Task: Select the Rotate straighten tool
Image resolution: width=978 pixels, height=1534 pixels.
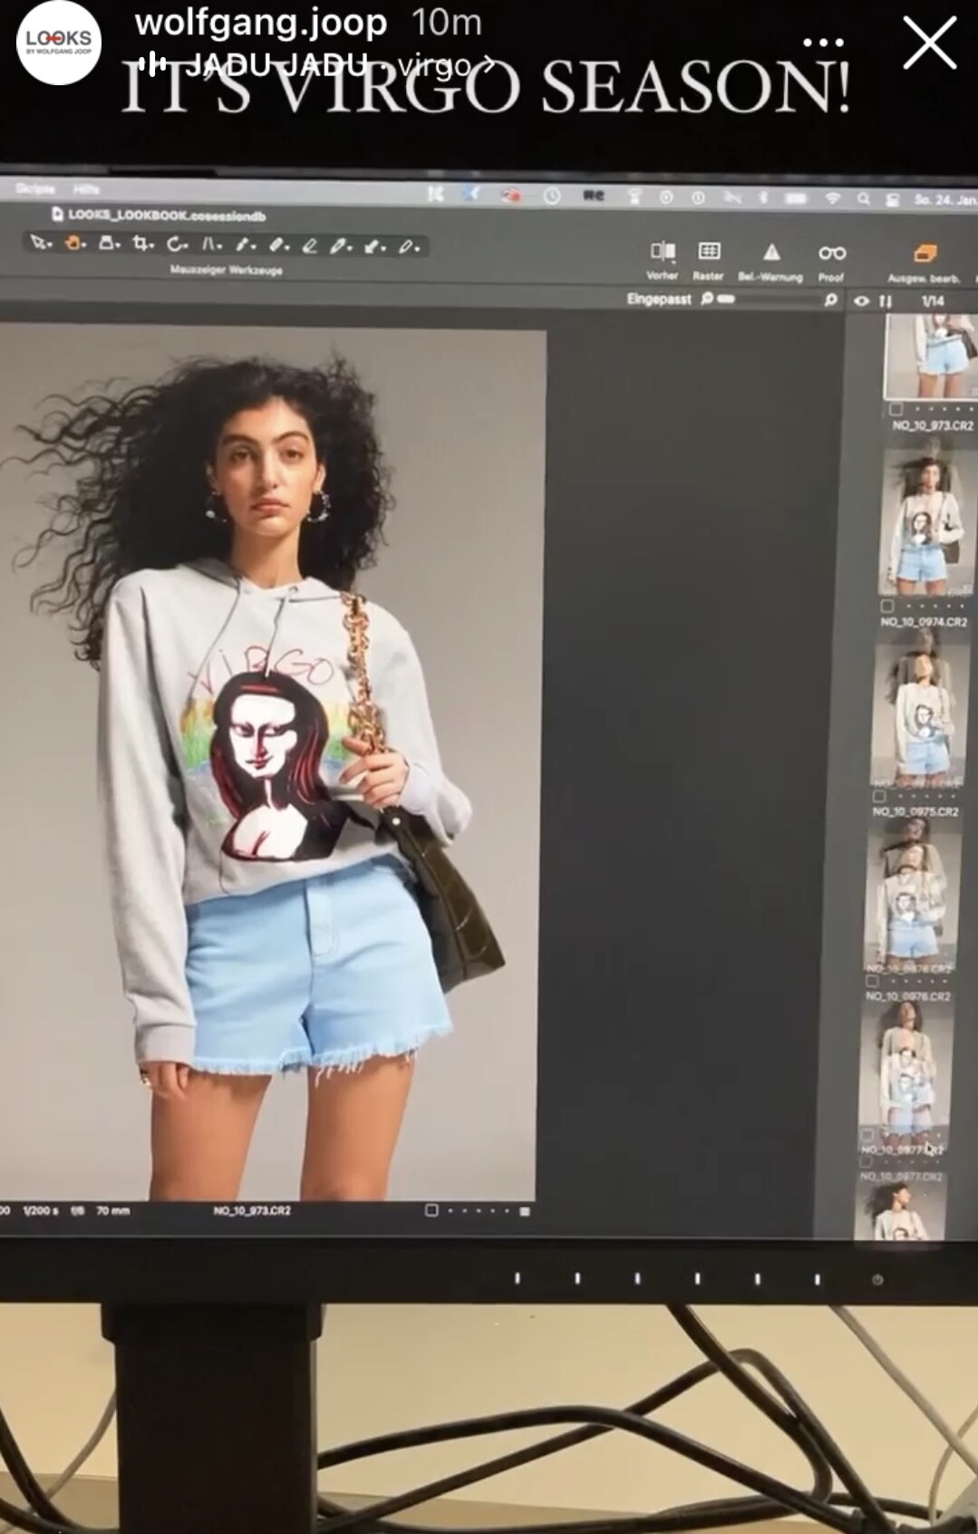Action: pos(178,244)
